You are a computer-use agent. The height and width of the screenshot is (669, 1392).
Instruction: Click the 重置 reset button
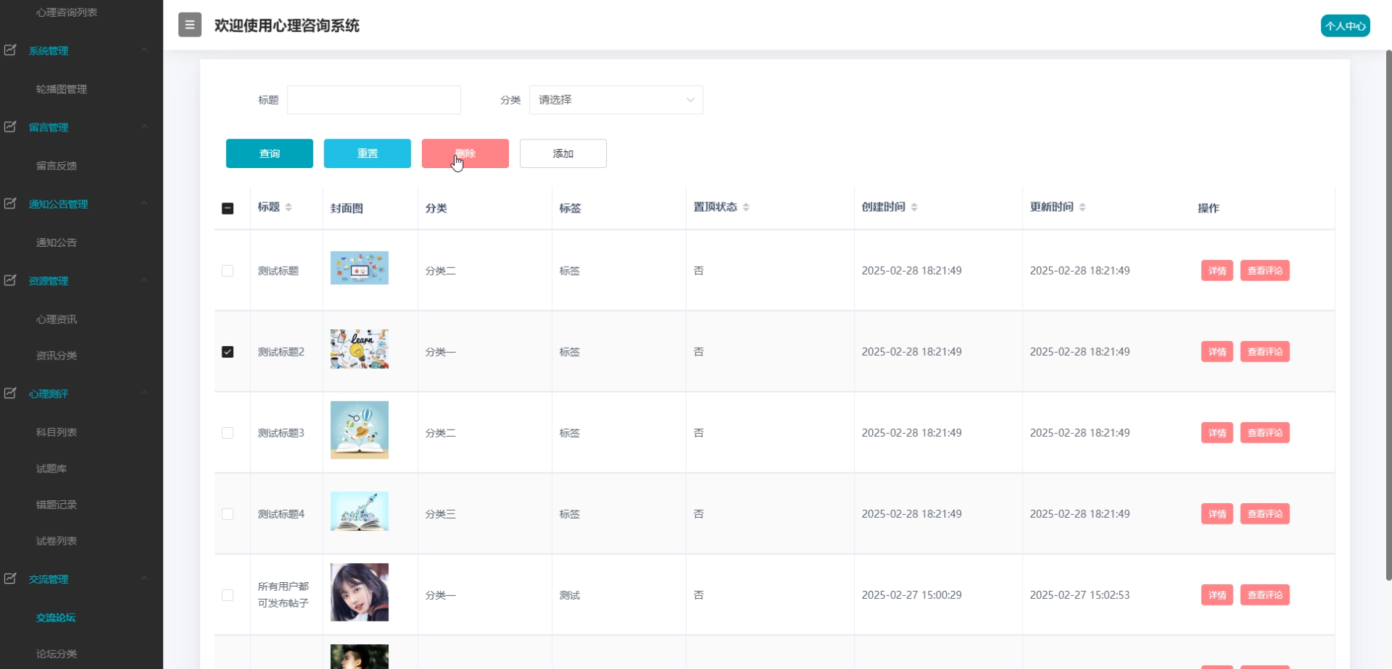(367, 153)
